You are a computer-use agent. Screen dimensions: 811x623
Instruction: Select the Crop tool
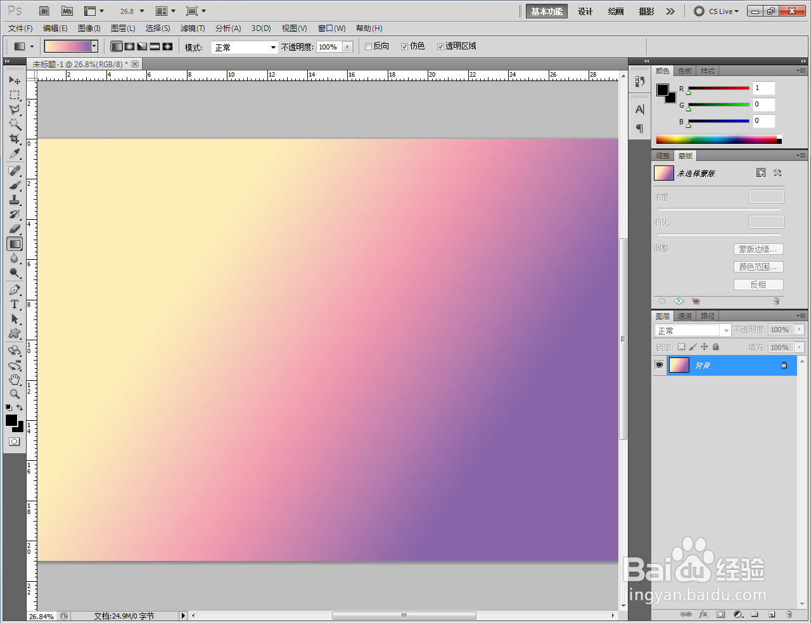(x=15, y=139)
